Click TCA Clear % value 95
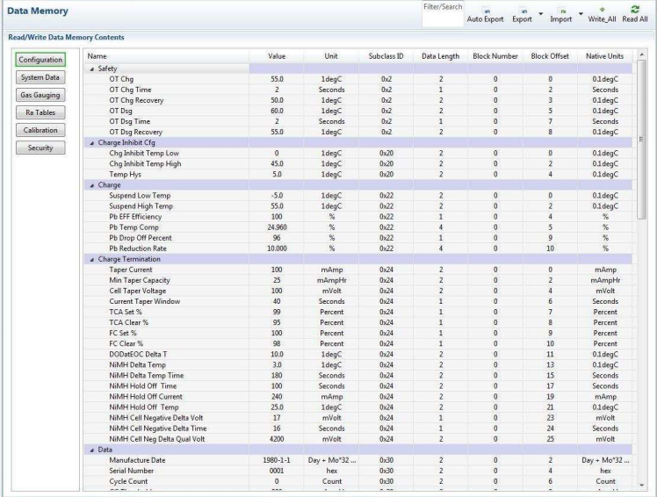Screen dimensions: 657x497 click(277, 322)
